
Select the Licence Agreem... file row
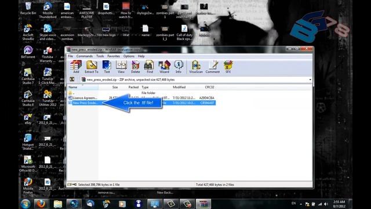[x=141, y=98]
